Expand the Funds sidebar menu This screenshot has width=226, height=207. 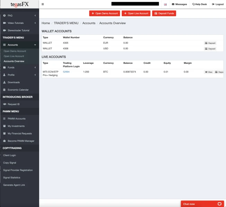(x=19, y=67)
